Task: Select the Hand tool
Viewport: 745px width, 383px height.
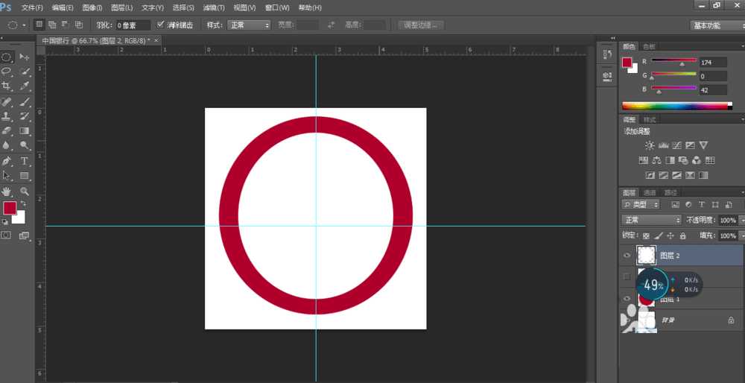Action: coord(7,191)
